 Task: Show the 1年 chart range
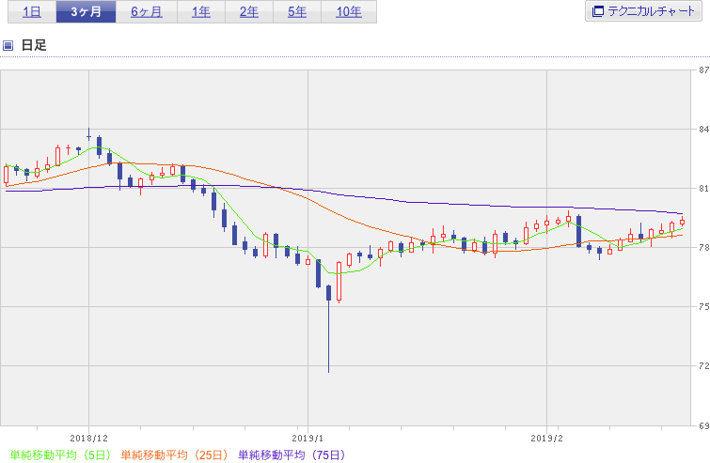(201, 12)
